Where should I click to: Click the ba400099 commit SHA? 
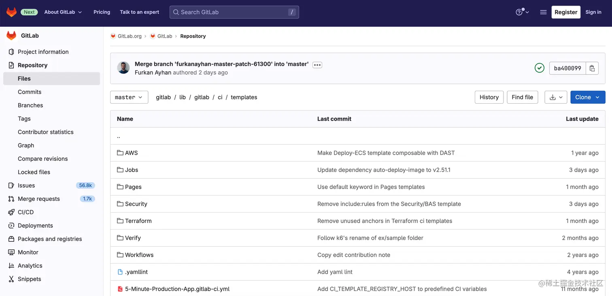567,68
